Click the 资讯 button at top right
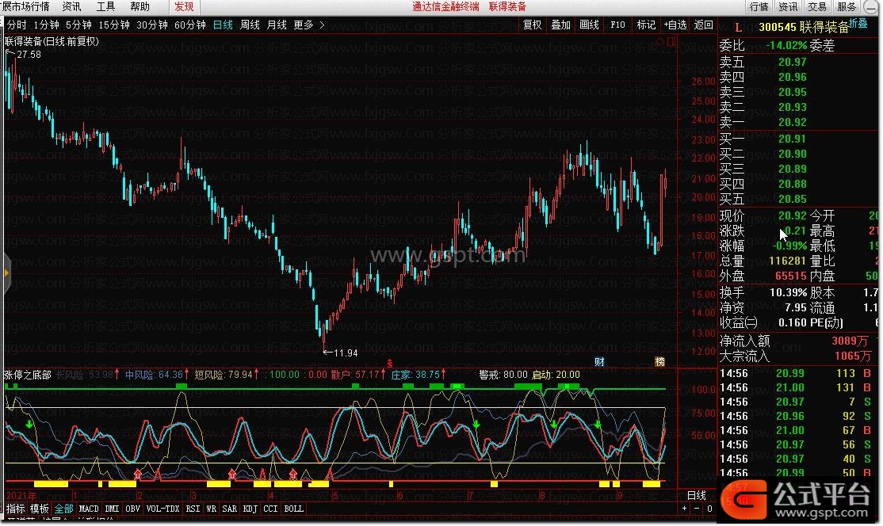This screenshot has width=883, height=526. [789, 7]
